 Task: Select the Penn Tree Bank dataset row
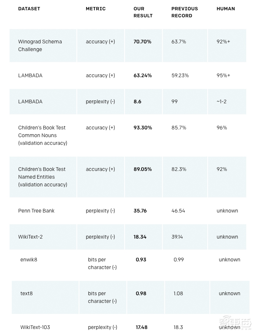[36, 211]
